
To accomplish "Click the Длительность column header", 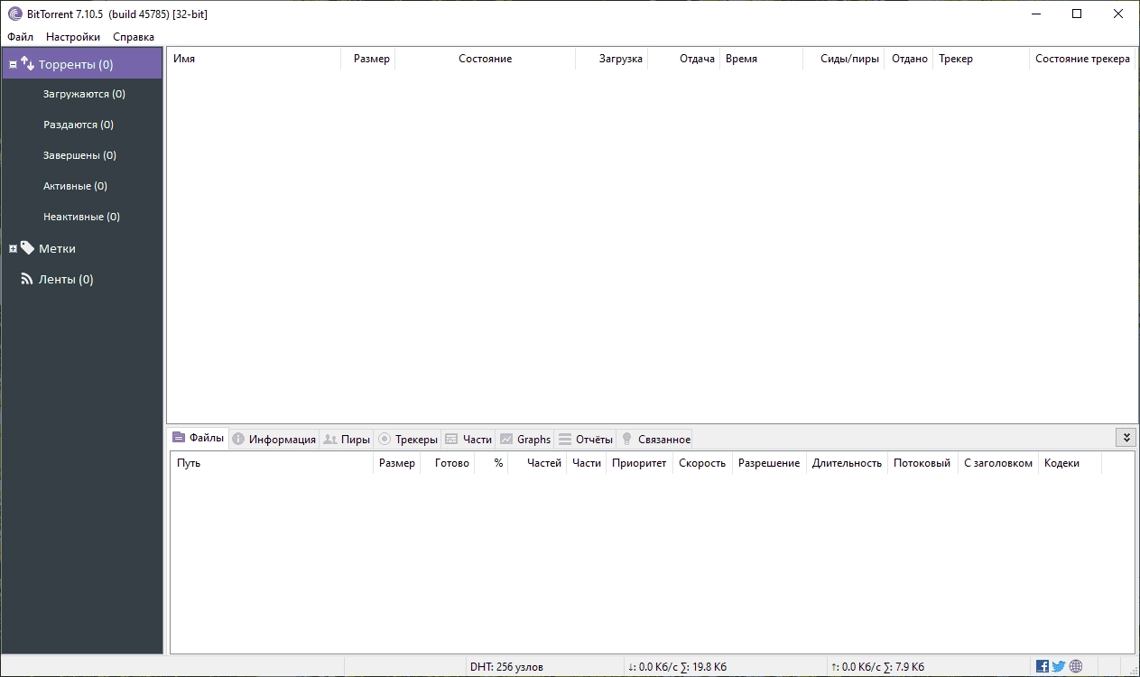I will pyautogui.click(x=847, y=463).
